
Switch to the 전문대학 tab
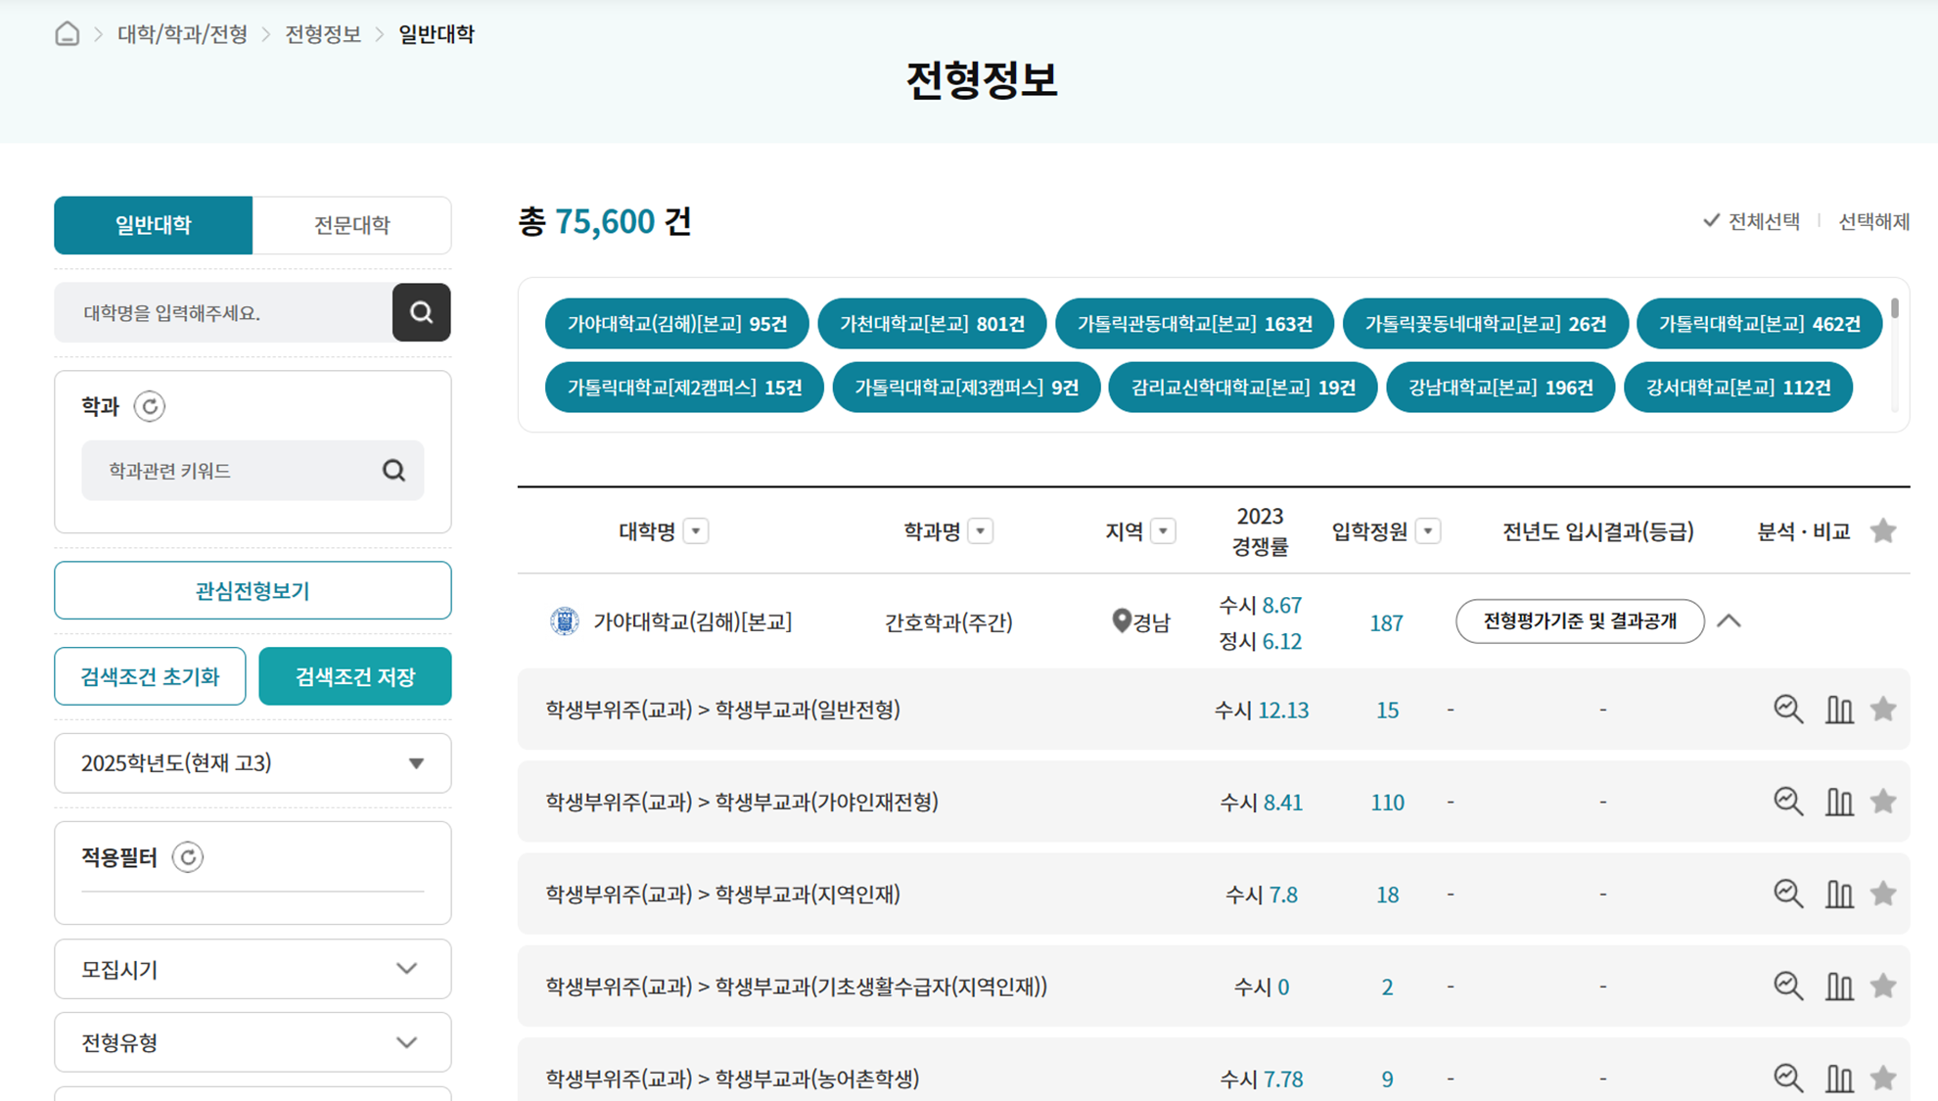tap(352, 225)
